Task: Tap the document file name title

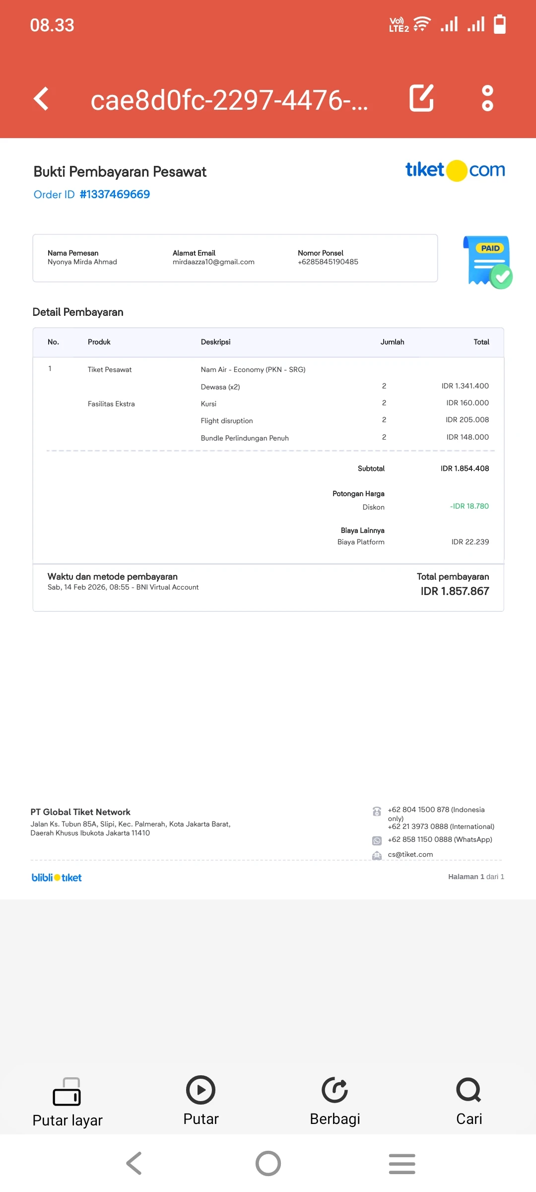Action: click(x=229, y=100)
